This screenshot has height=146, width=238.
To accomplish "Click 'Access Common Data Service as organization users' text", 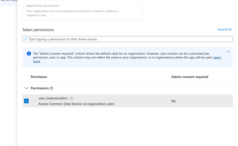I will pyautogui.click(x=76, y=104).
